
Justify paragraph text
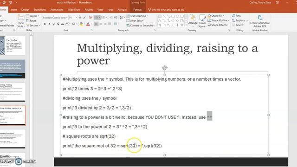(110, 24)
